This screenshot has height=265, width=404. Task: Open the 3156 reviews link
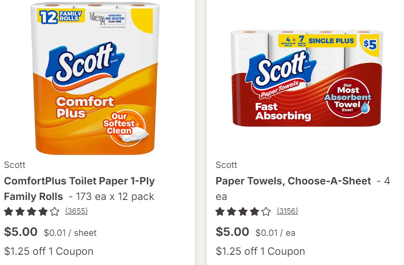[x=287, y=211]
